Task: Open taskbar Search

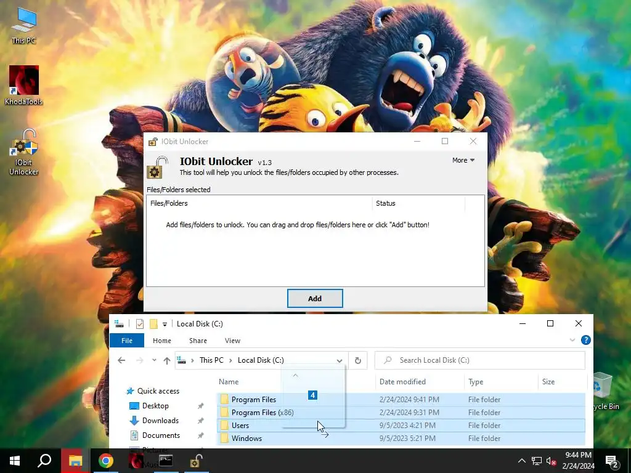Action: 44,461
